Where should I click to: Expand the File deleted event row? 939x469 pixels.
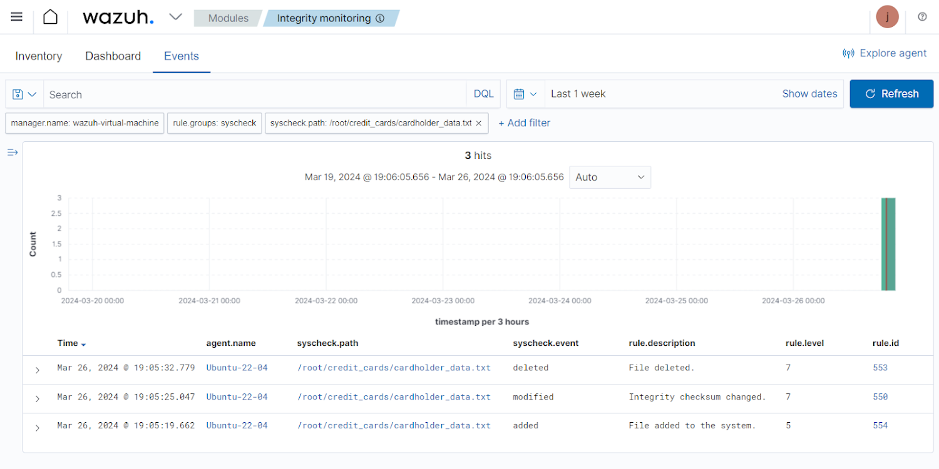tap(38, 370)
